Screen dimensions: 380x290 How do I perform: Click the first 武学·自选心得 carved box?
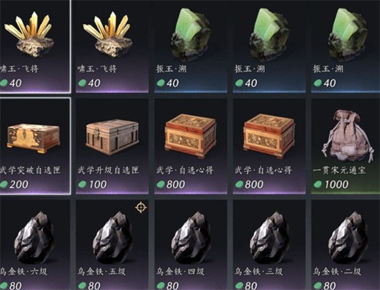click(191, 146)
